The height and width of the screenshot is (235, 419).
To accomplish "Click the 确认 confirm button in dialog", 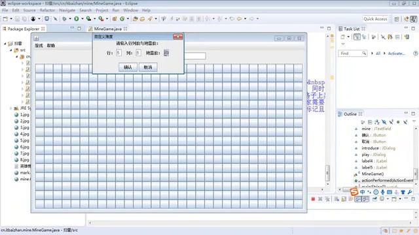I will (x=128, y=67).
